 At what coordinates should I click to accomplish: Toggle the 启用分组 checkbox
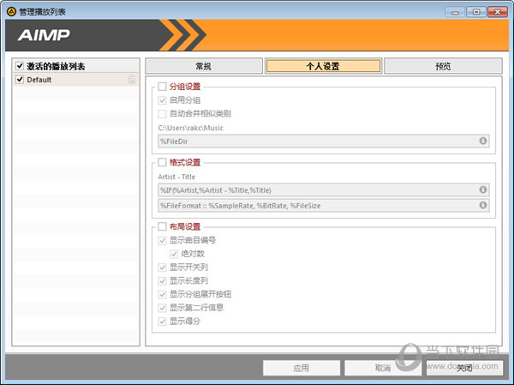[x=162, y=100]
